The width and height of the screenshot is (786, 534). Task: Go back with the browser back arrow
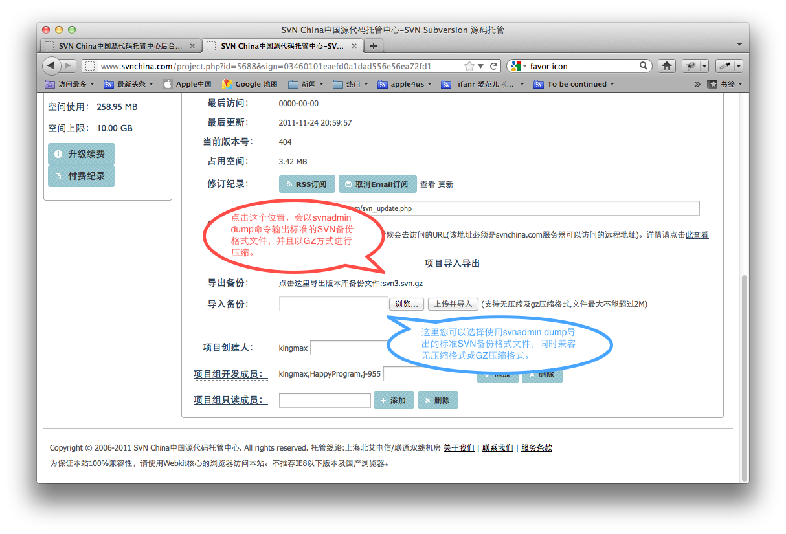(x=52, y=66)
